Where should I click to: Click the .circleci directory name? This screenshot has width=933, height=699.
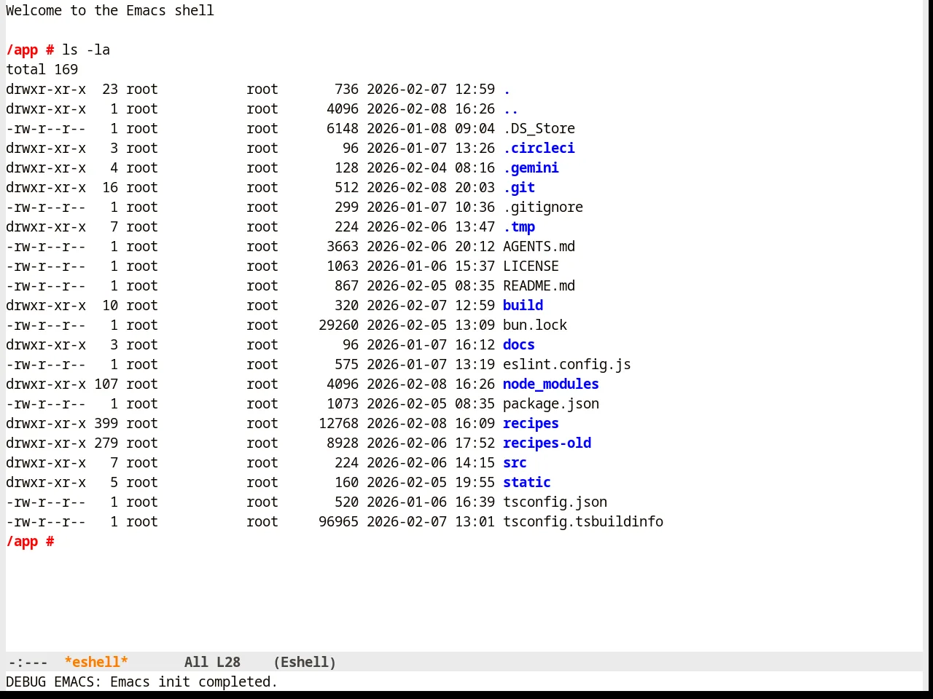539,149
